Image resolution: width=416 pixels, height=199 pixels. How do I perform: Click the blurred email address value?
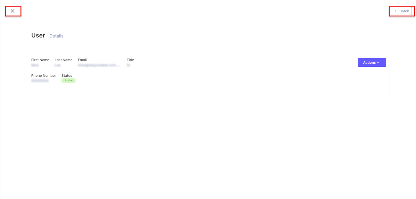pyautogui.click(x=99, y=65)
